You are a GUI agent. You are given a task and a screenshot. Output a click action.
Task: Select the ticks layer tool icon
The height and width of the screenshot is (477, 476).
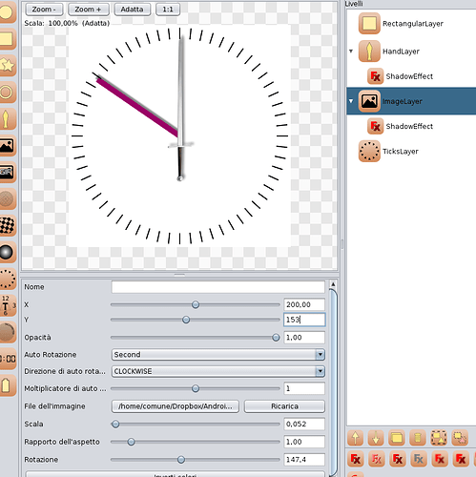(7, 279)
